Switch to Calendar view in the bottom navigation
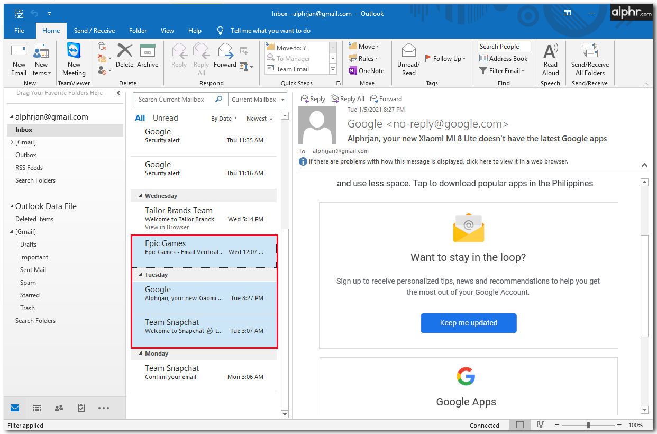 pyautogui.click(x=37, y=408)
